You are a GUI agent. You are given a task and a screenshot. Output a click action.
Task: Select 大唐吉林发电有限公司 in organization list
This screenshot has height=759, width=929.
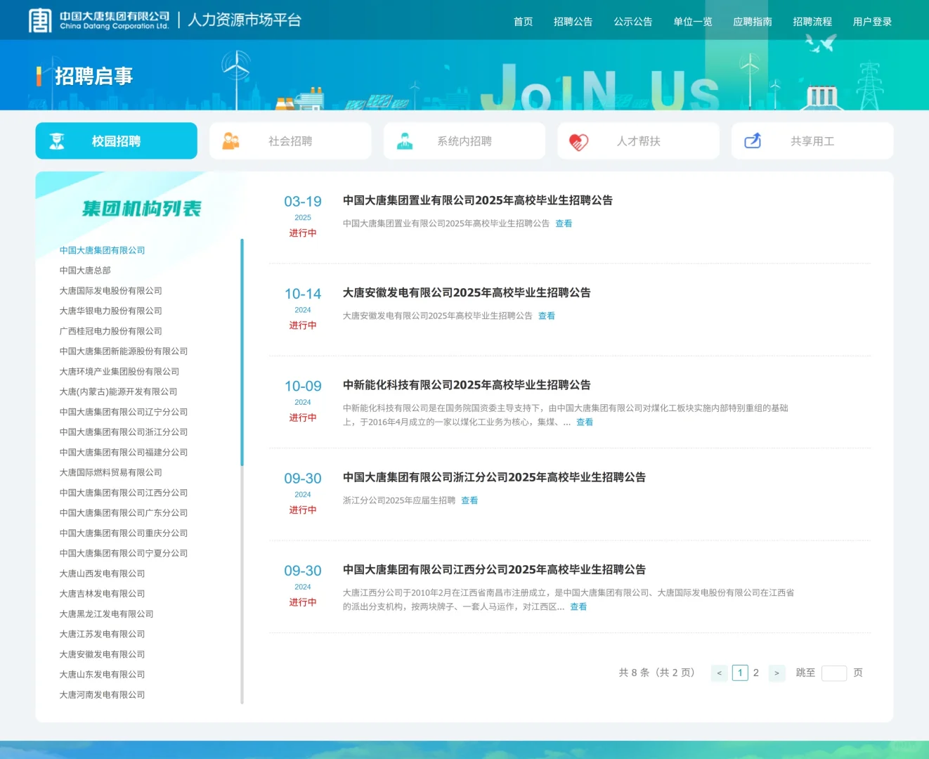point(103,594)
